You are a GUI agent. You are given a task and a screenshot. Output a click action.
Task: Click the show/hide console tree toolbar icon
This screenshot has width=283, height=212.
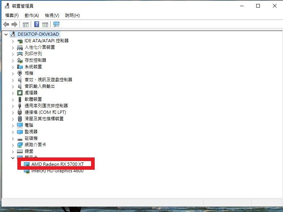click(x=25, y=25)
